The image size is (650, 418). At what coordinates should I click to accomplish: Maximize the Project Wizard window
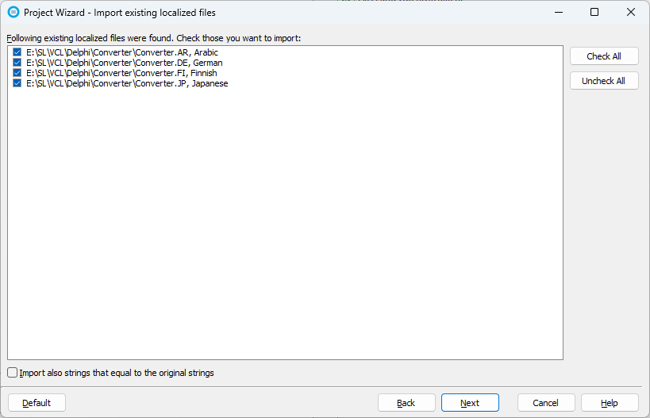[x=594, y=13]
